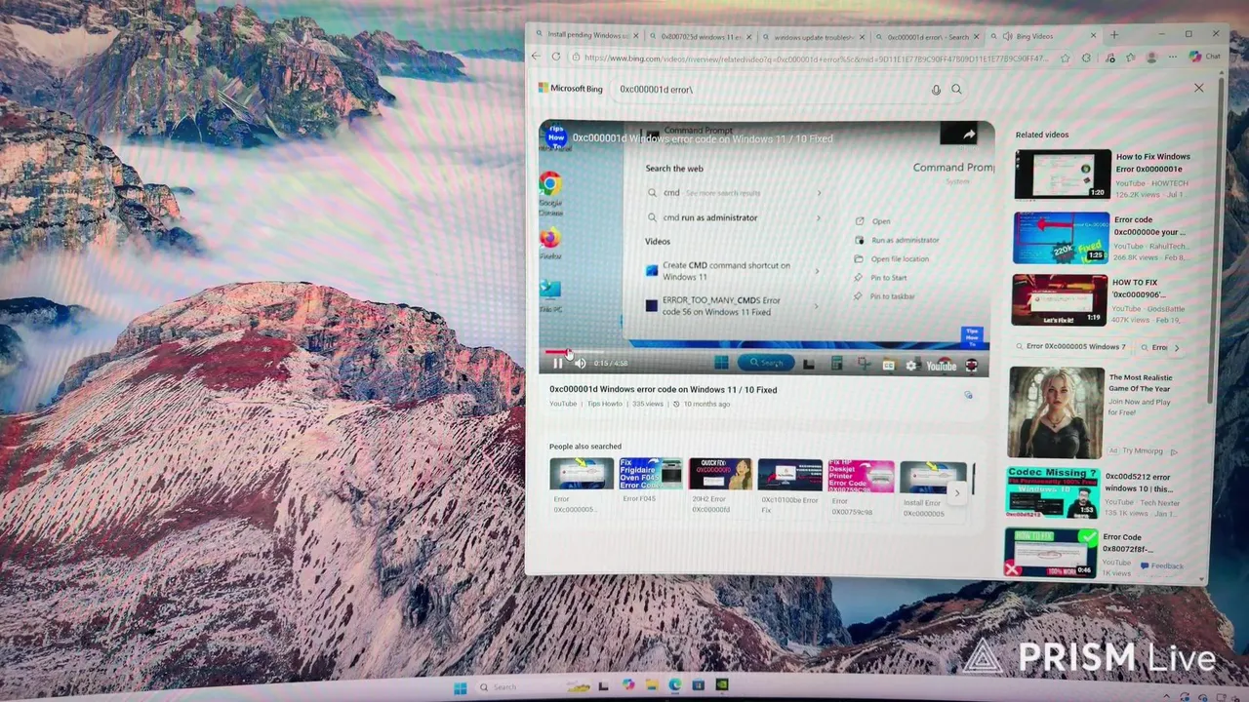Search suggestion Error 0XC0000005 Windows 7
The width and height of the screenshot is (1249, 702).
pos(1071,347)
